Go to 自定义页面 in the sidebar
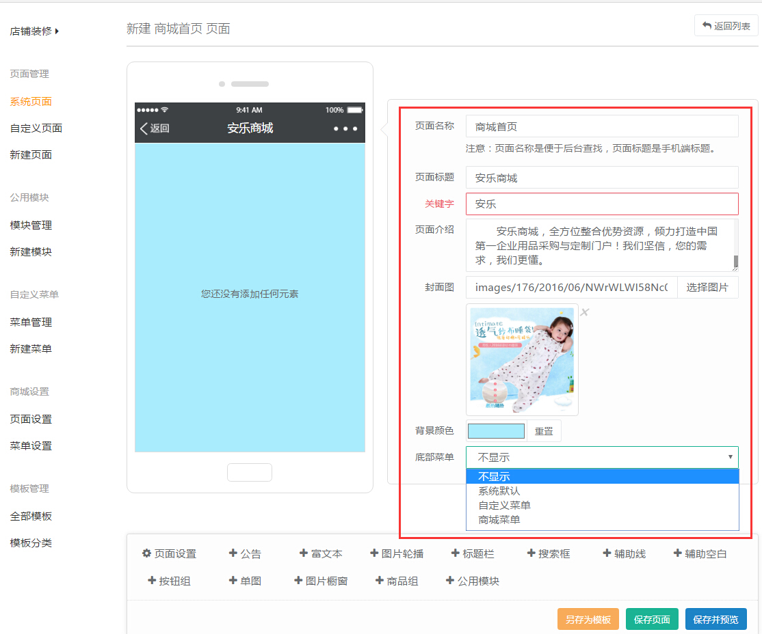The height and width of the screenshot is (634, 762). coord(36,128)
